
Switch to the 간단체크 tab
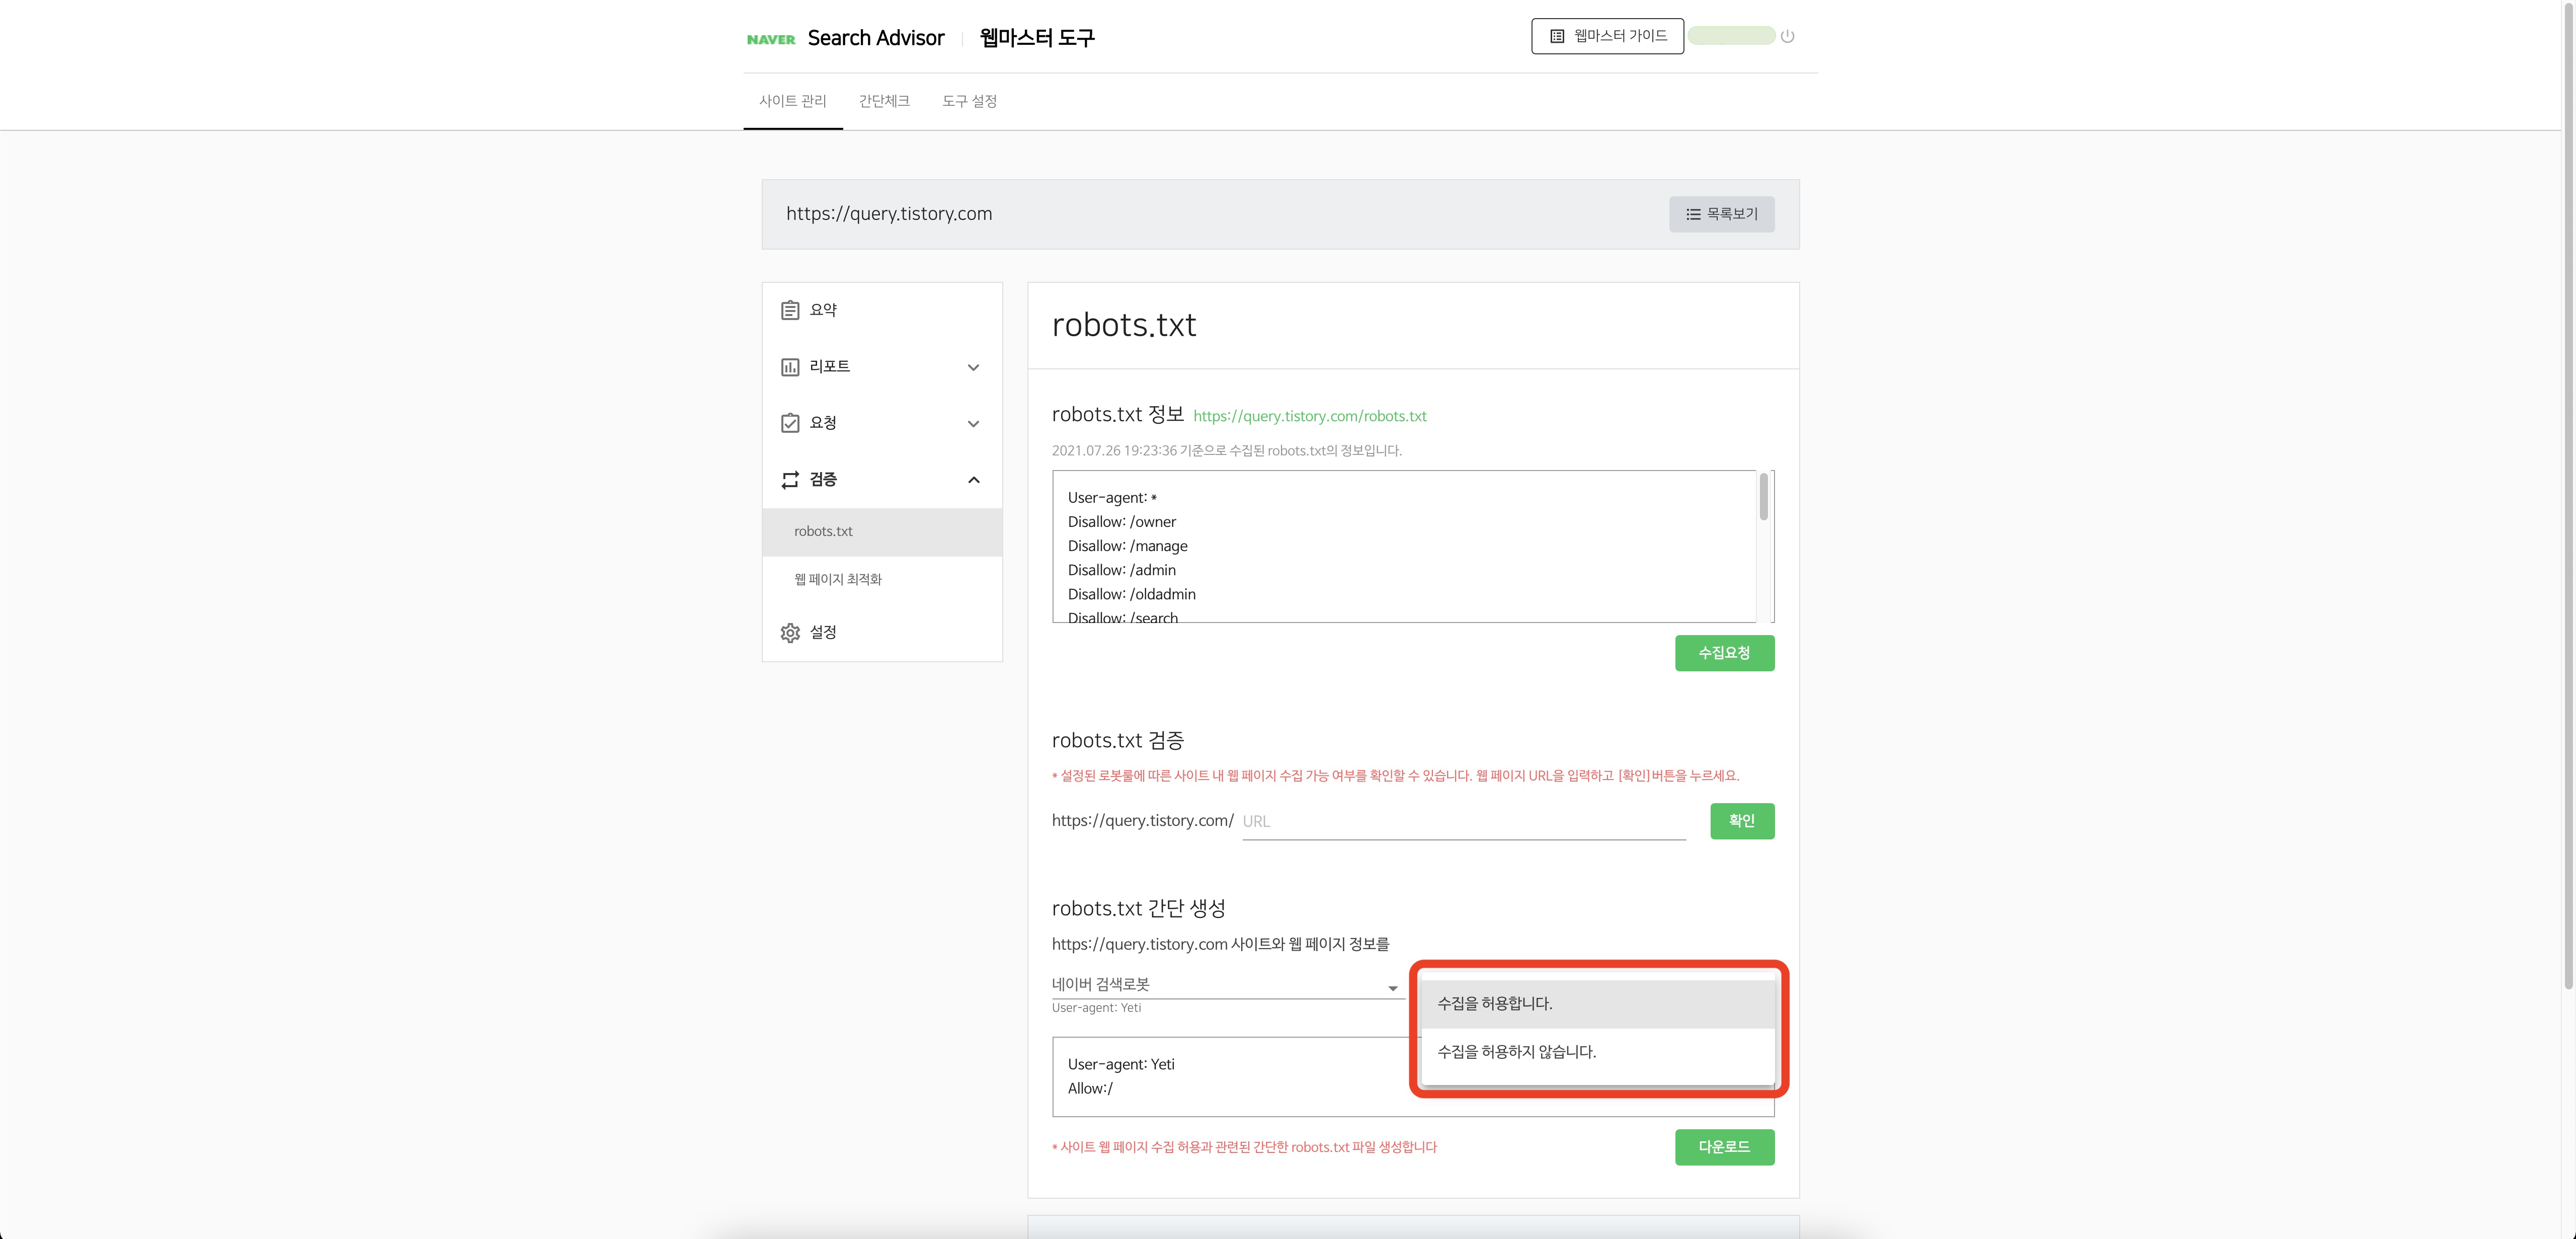click(x=884, y=101)
